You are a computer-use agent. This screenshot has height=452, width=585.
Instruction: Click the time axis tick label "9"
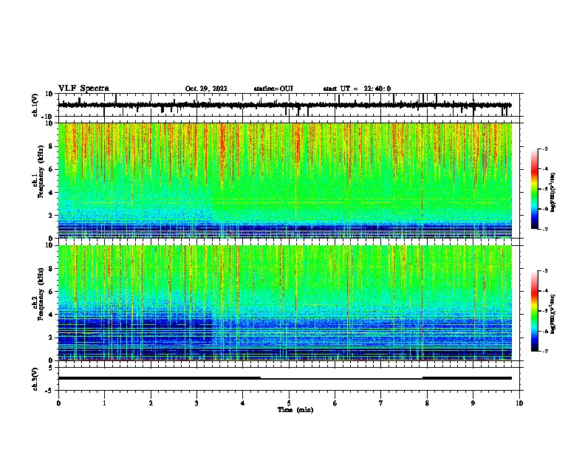(x=473, y=403)
